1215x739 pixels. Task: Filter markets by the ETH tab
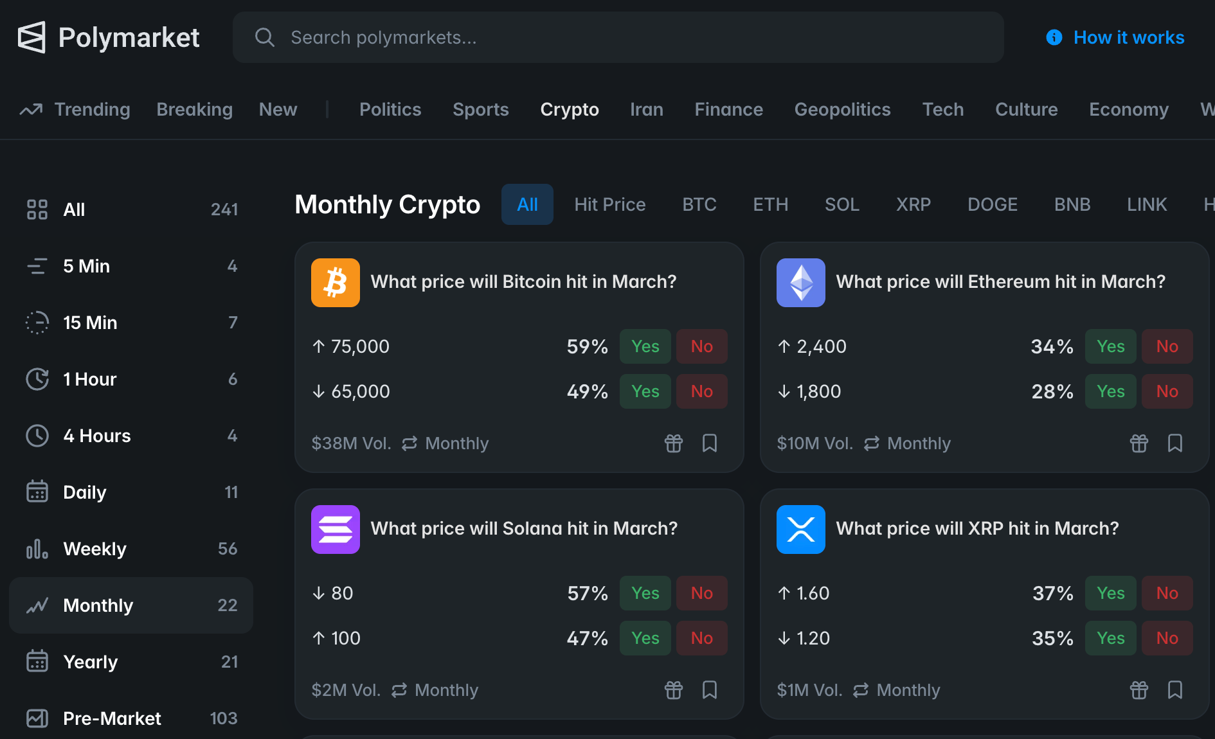click(770, 204)
